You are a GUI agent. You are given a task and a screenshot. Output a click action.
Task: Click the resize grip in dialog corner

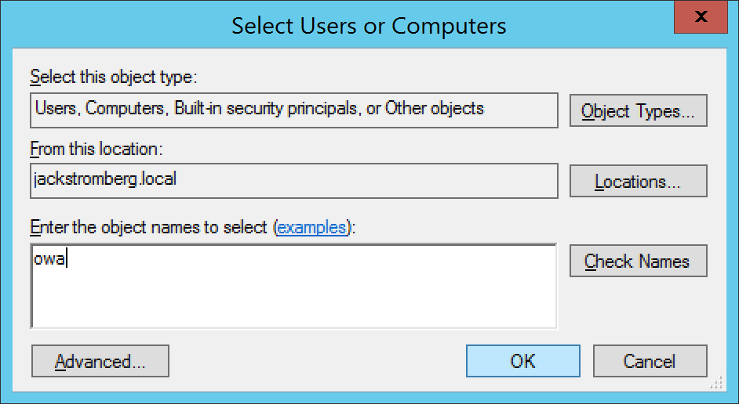tap(716, 384)
